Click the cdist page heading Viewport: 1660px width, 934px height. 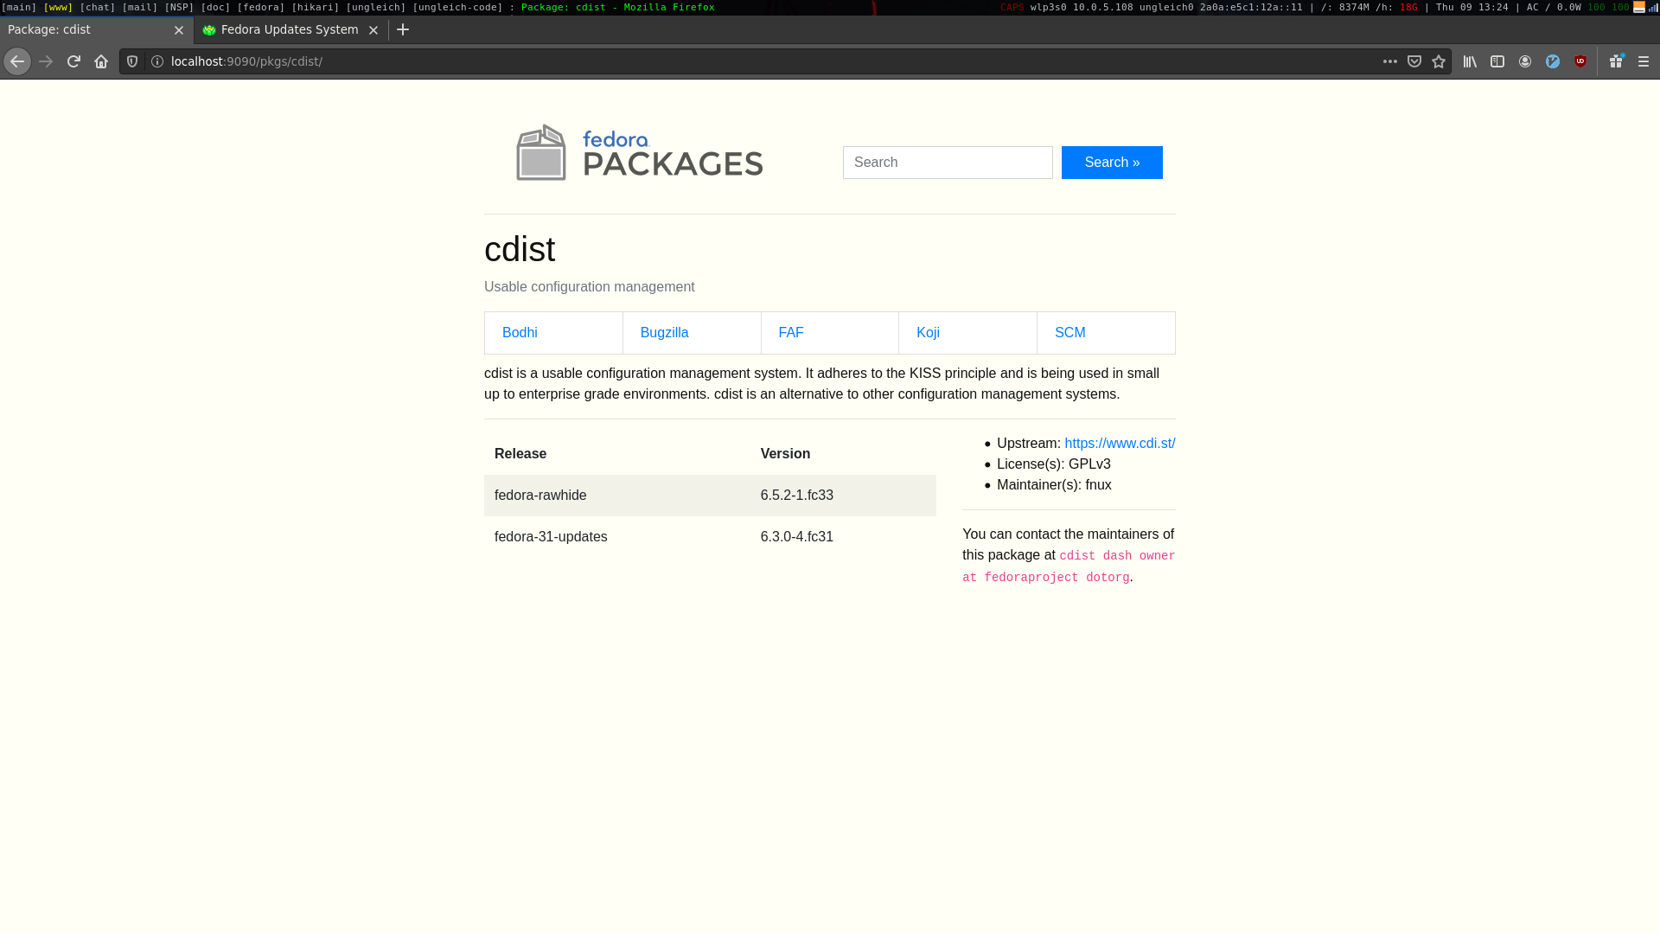(x=520, y=250)
